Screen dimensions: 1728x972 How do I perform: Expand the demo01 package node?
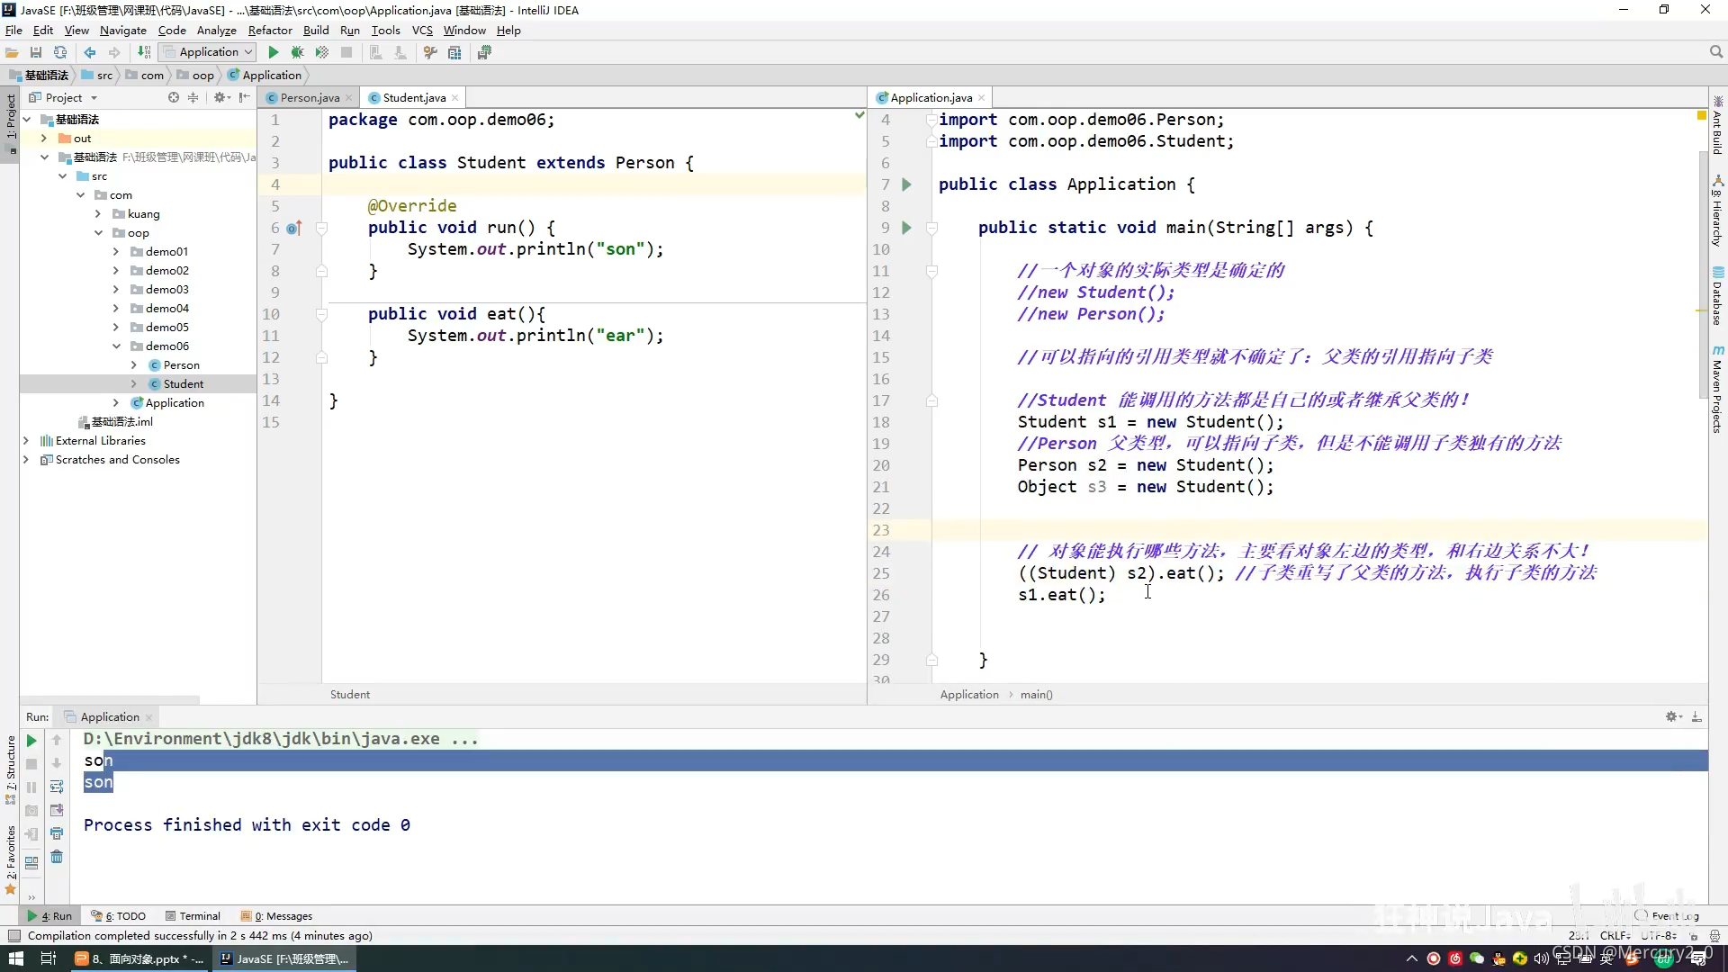tap(116, 251)
